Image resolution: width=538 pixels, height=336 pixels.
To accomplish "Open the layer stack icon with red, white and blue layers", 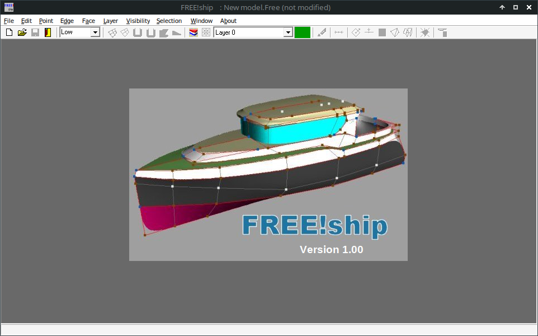I will tap(194, 32).
